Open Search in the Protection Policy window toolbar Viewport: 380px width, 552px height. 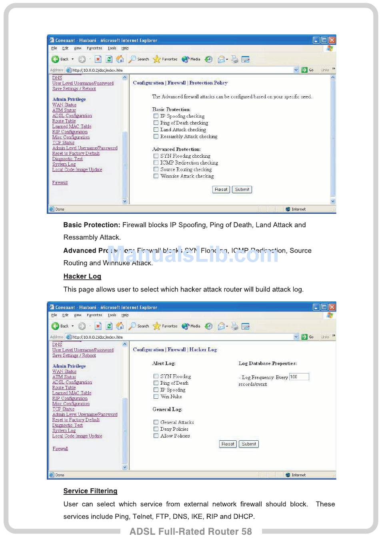139,59
